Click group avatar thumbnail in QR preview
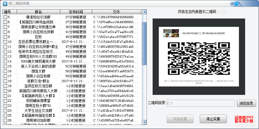This screenshot has height=129, width=259. pyautogui.click(x=171, y=33)
